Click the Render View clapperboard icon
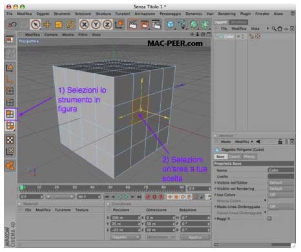This screenshot has height=252, width=301. point(133,25)
